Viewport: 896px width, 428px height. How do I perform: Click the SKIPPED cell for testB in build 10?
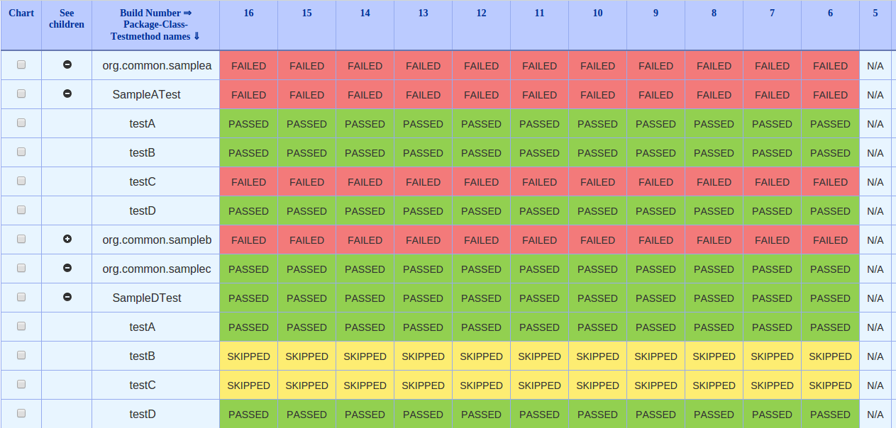(x=597, y=356)
